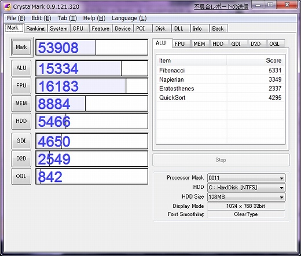Expand the HDD Size dropdown
The width and height of the screenshot is (301, 256).
tap(246, 197)
